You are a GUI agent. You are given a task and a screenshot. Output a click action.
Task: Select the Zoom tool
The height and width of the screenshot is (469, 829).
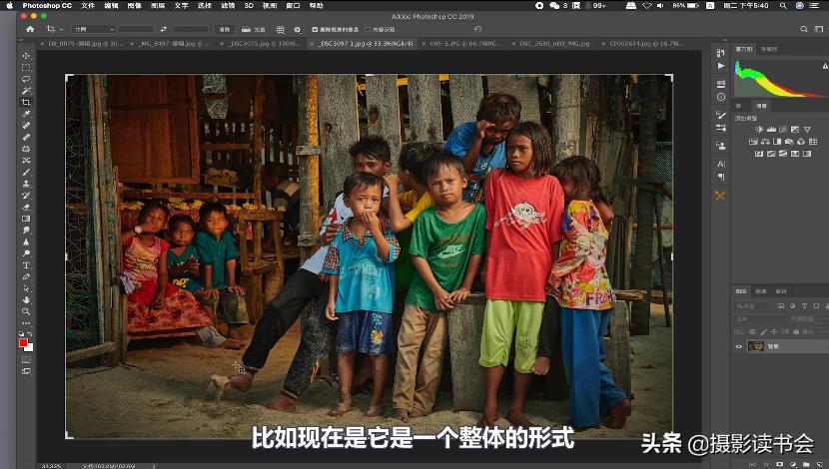click(x=26, y=311)
